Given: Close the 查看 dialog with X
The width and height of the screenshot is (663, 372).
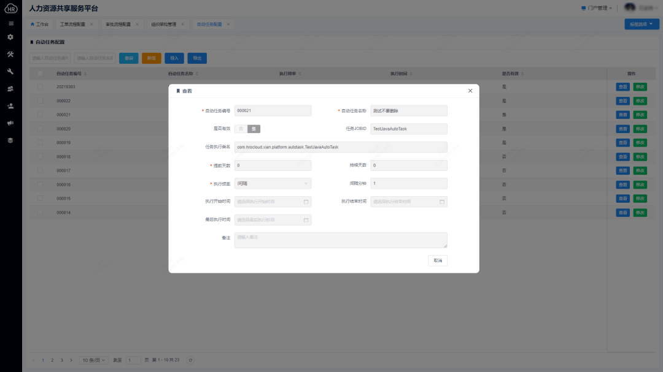Looking at the screenshot, I should point(470,91).
